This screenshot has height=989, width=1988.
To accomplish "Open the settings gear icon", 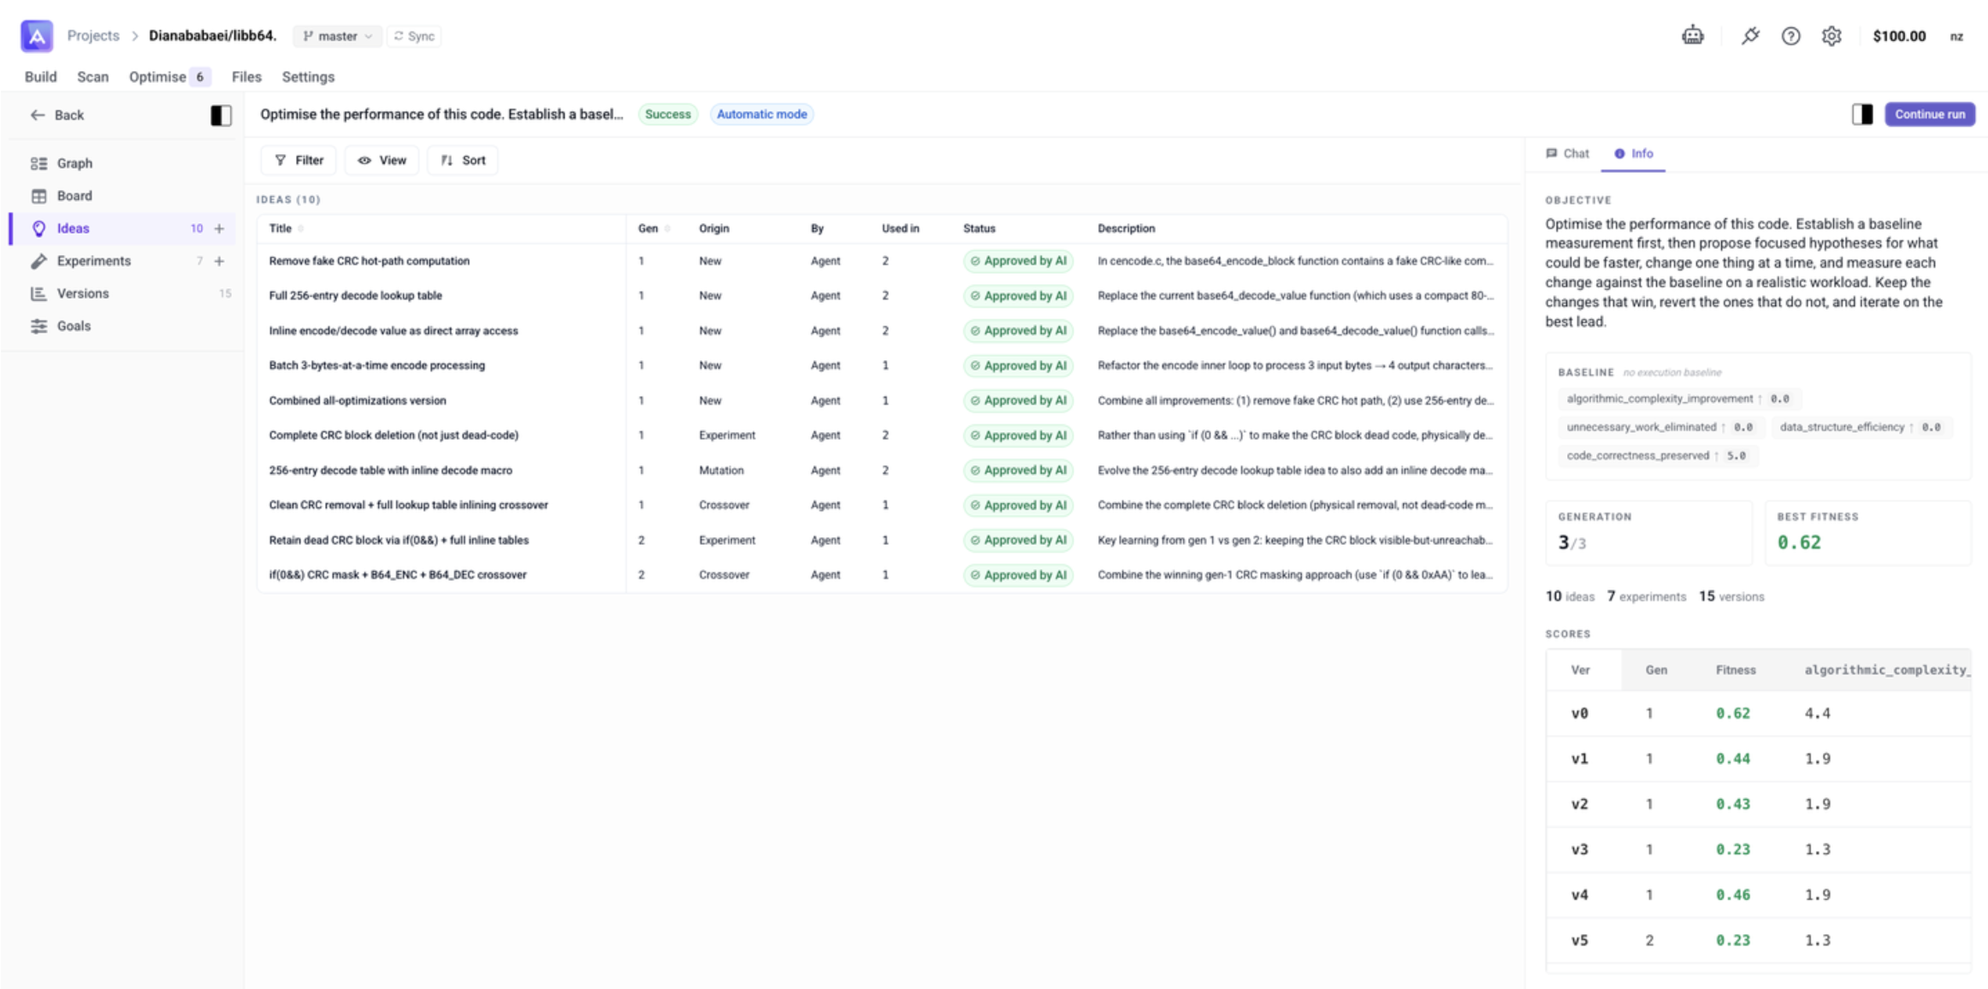I will coord(1831,36).
